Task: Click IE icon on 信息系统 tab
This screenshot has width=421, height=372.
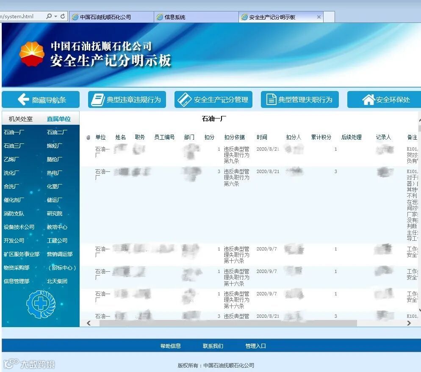Action: 160,17
